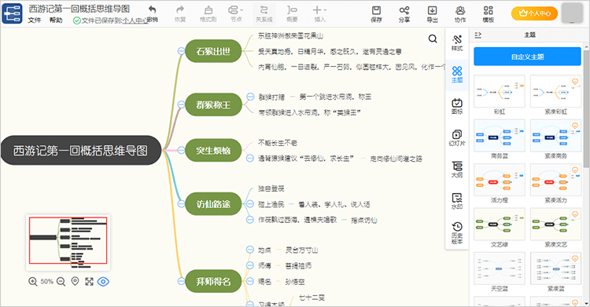Zoom out with the minus magnifier

(61, 281)
